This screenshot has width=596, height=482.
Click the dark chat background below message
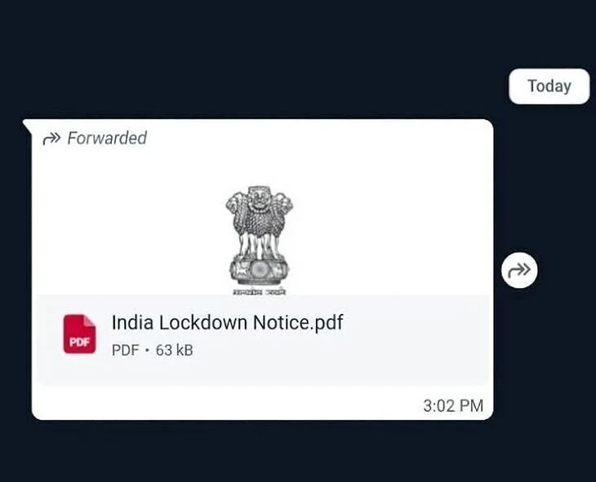[x=298, y=452]
